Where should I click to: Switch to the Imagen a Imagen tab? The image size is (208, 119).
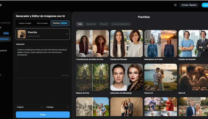25,23
